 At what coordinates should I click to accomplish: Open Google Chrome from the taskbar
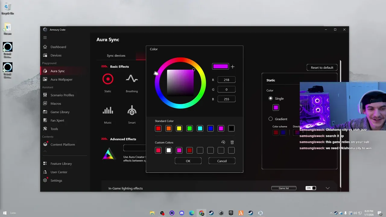point(201,213)
